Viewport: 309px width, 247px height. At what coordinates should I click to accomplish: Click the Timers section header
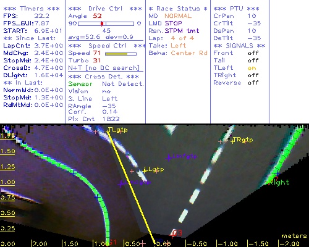pyautogui.click(x=32, y=9)
